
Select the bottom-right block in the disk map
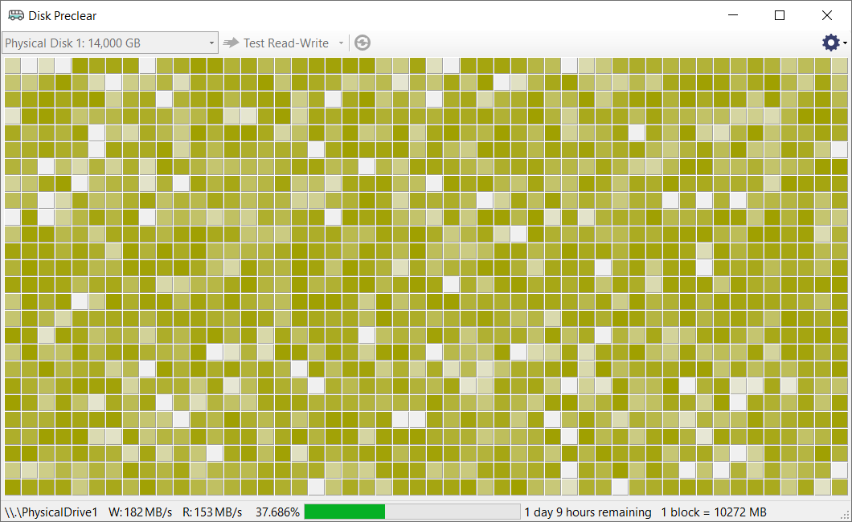pyautogui.click(x=839, y=487)
